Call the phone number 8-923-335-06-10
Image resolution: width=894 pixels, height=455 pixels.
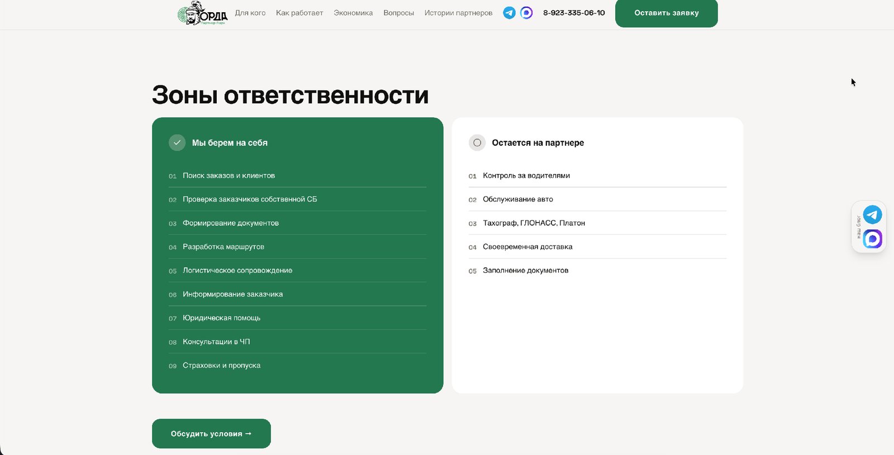574,13
